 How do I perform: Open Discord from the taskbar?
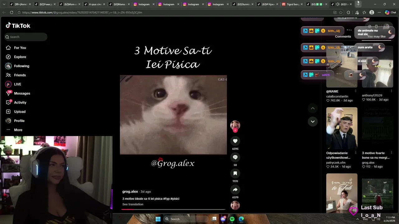(x=223, y=219)
